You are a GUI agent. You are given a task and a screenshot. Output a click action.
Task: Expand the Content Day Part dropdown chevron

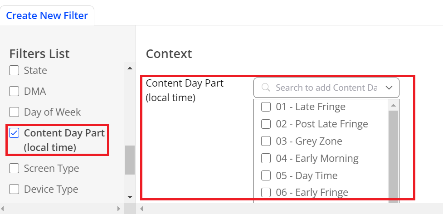389,88
